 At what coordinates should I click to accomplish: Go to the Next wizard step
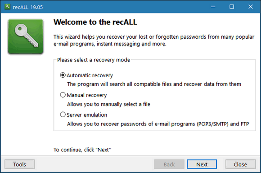202,164
